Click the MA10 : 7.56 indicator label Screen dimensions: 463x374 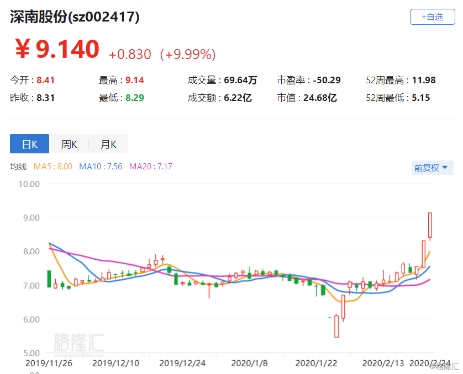(101, 167)
